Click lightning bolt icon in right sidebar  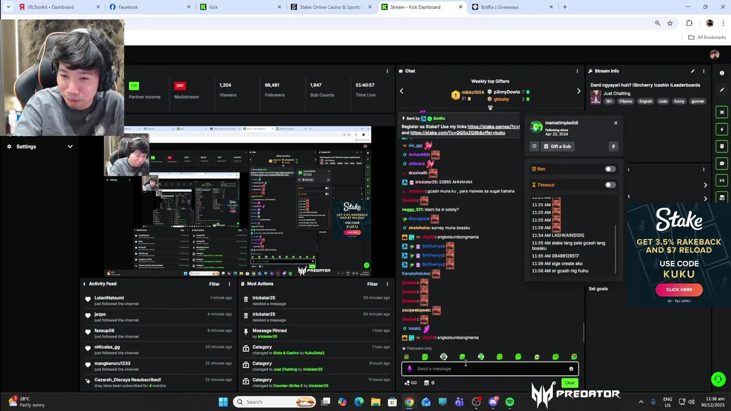click(x=722, y=130)
